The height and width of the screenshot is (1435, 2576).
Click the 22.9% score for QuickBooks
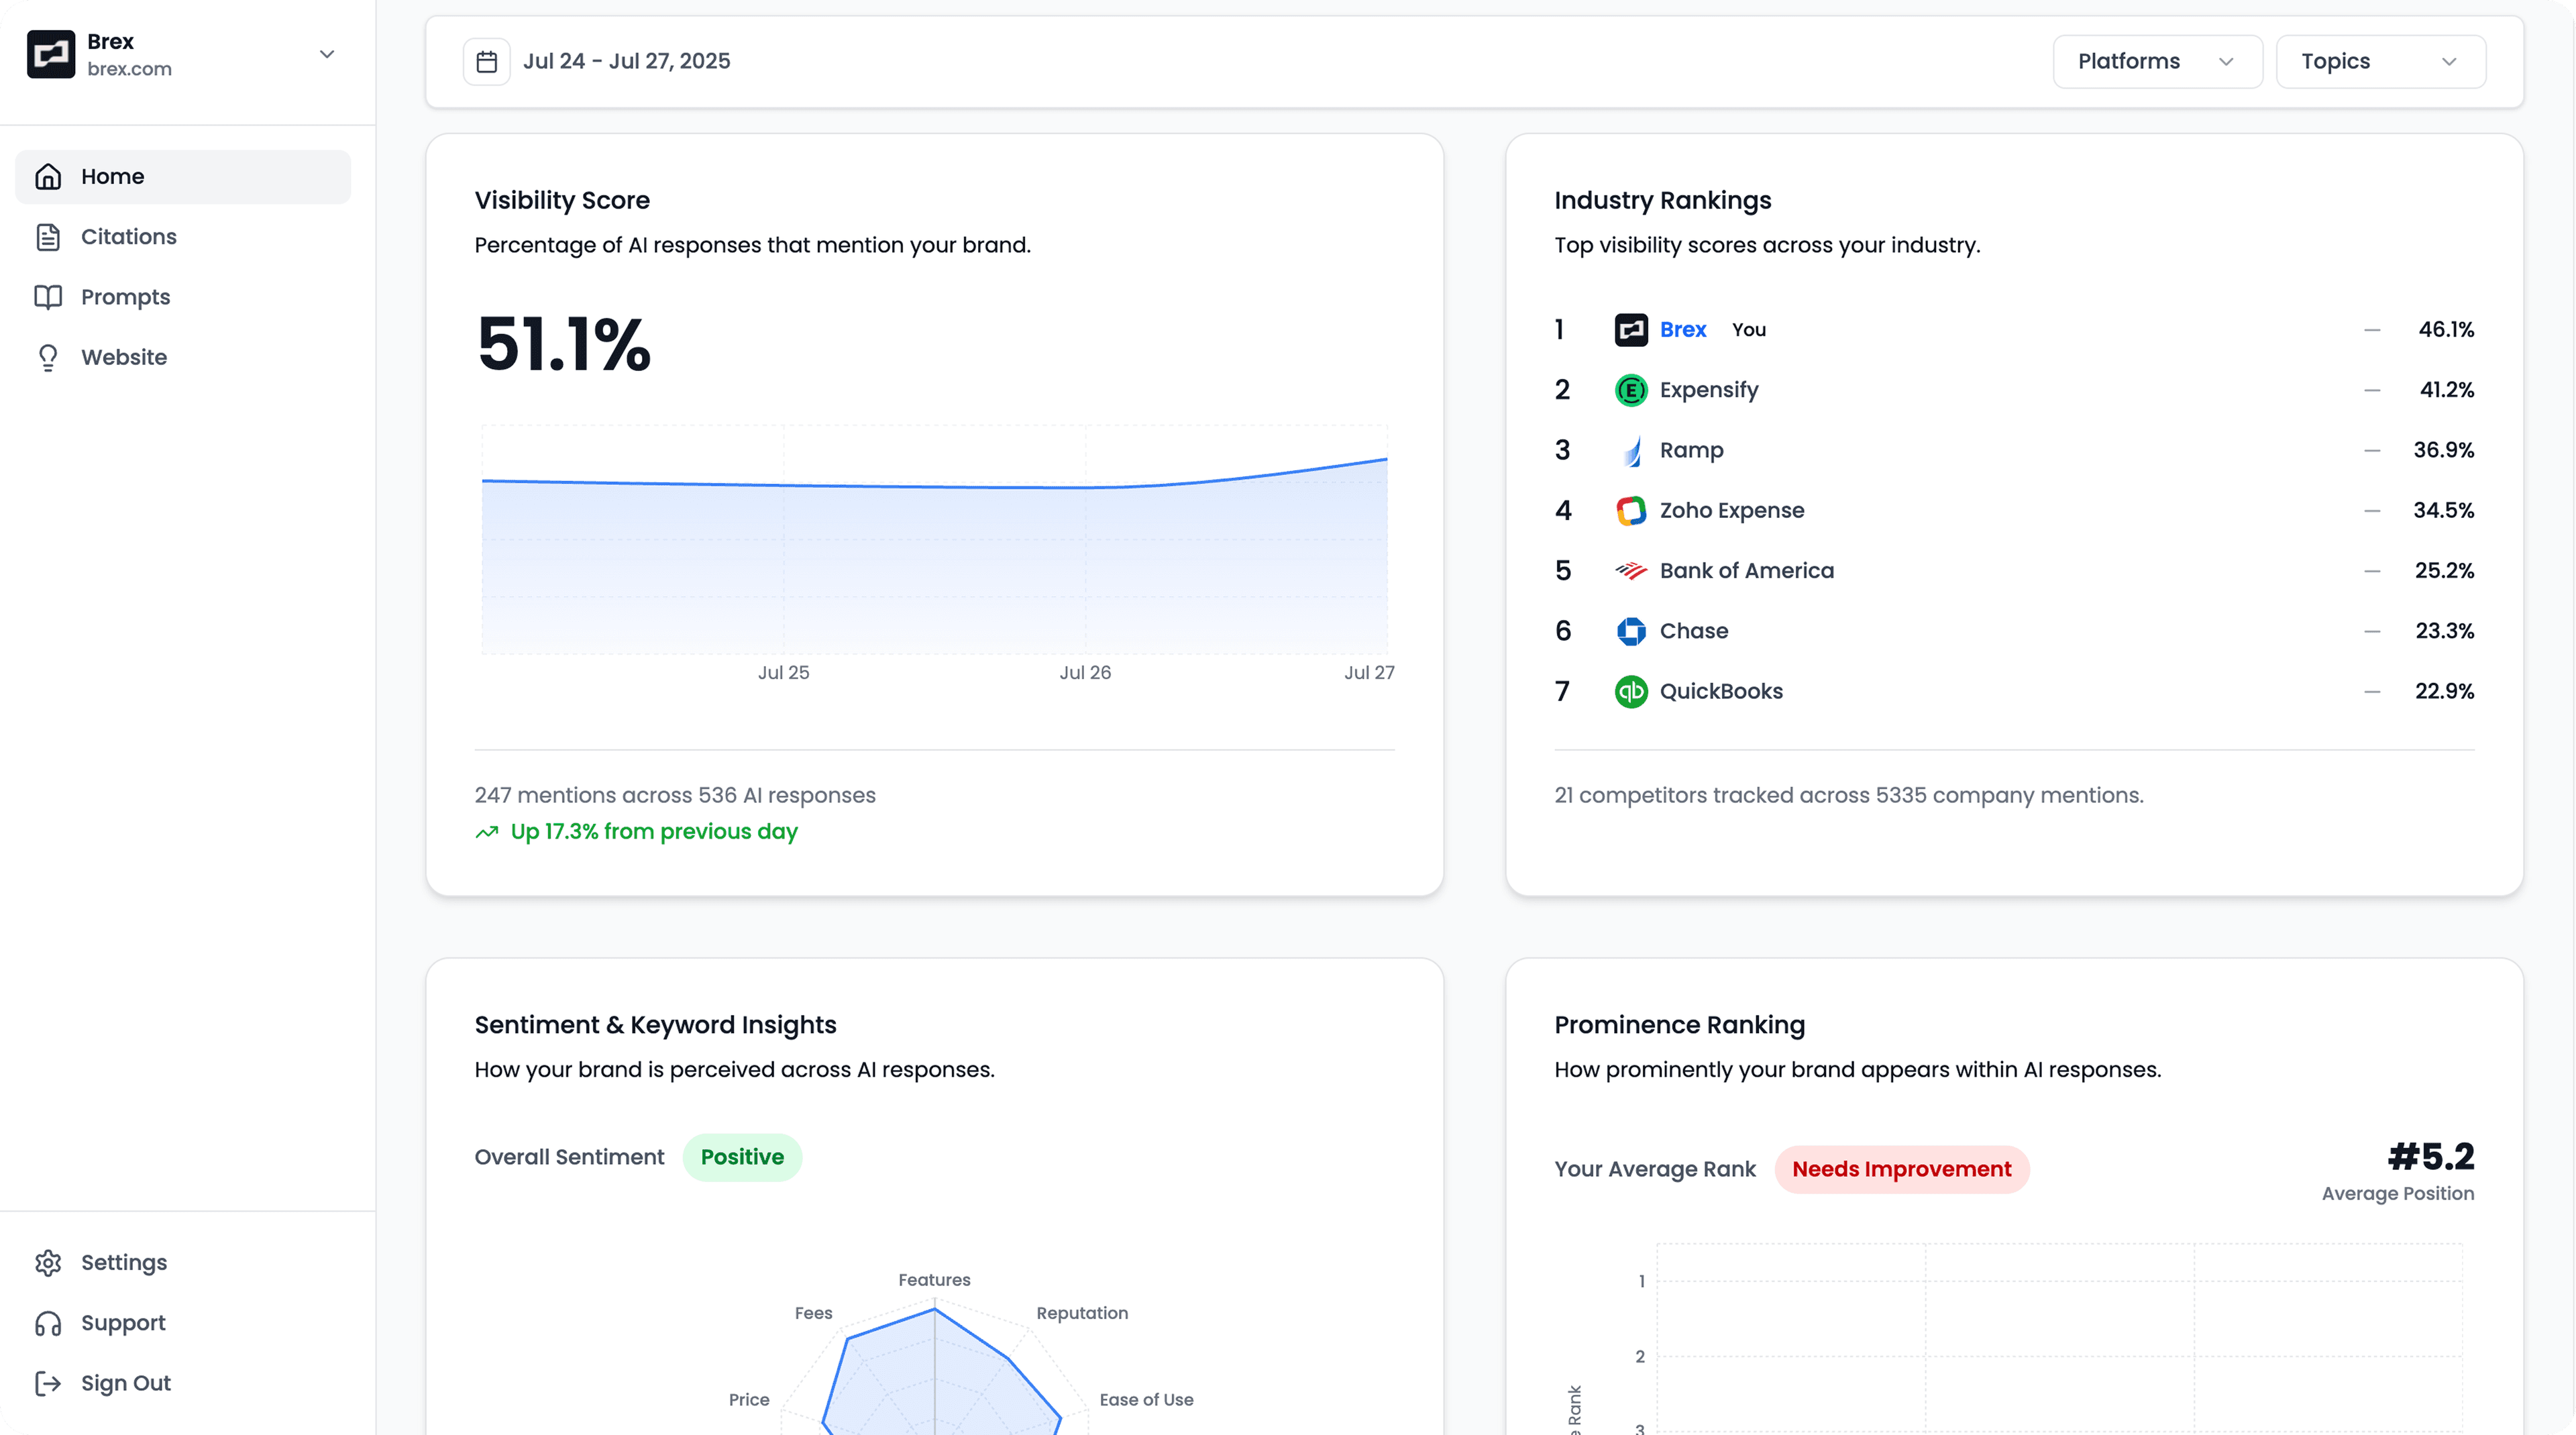click(x=2445, y=692)
